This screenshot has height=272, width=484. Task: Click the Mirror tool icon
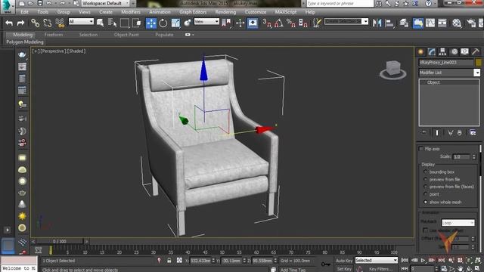pos(377,23)
